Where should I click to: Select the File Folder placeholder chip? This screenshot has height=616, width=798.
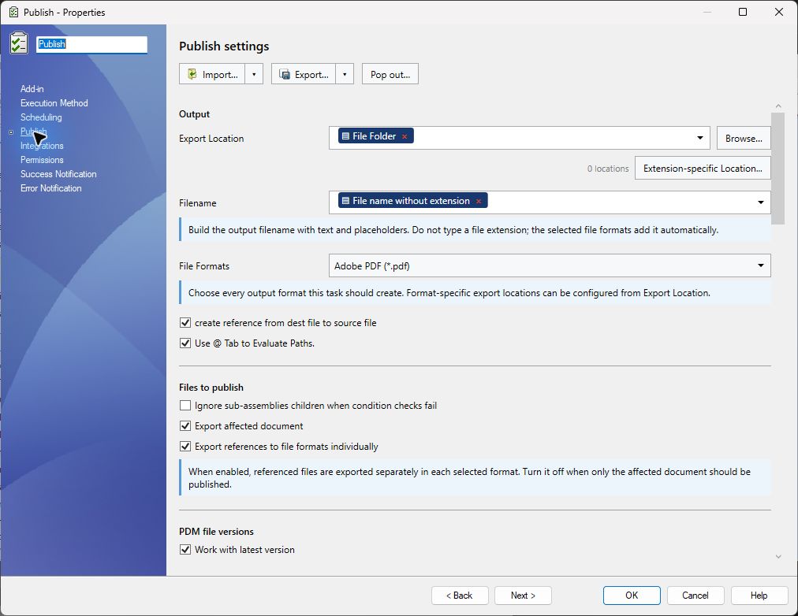(x=374, y=136)
